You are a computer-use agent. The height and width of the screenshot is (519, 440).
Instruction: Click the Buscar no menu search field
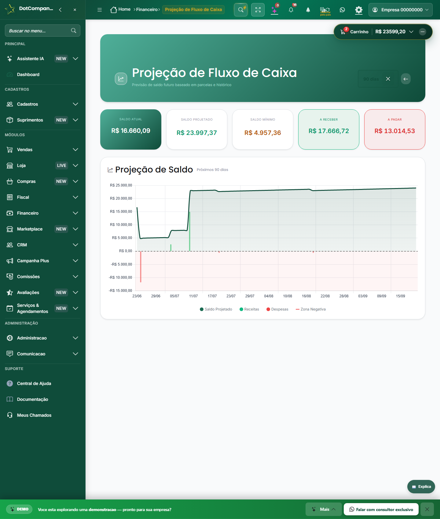(x=42, y=31)
